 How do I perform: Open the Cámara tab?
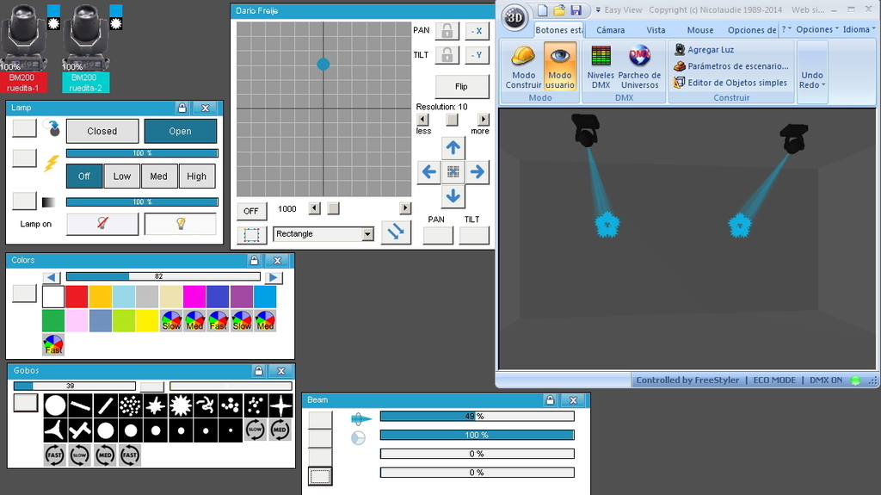point(610,30)
